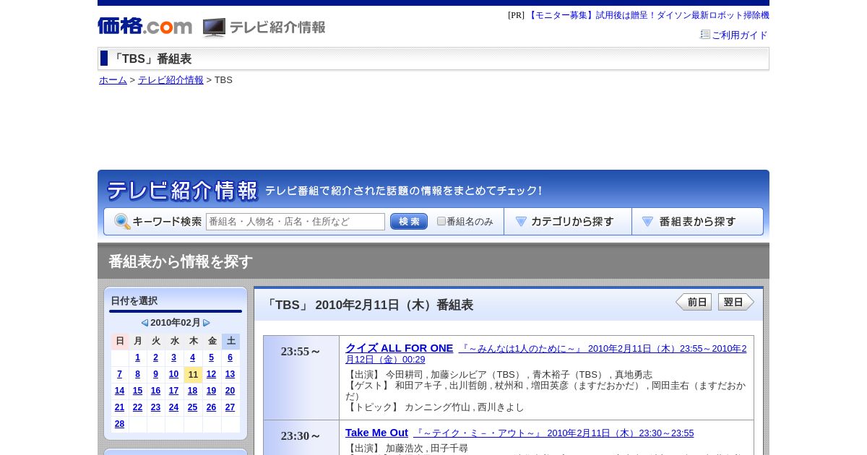Select February 19 in the calendar
This screenshot has height=455, width=867.
click(211, 391)
